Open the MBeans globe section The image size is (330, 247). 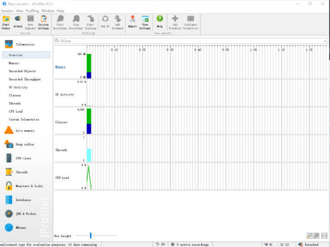coord(15,227)
